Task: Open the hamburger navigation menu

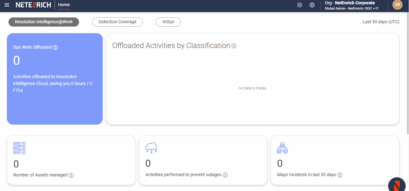Action: [7, 5]
